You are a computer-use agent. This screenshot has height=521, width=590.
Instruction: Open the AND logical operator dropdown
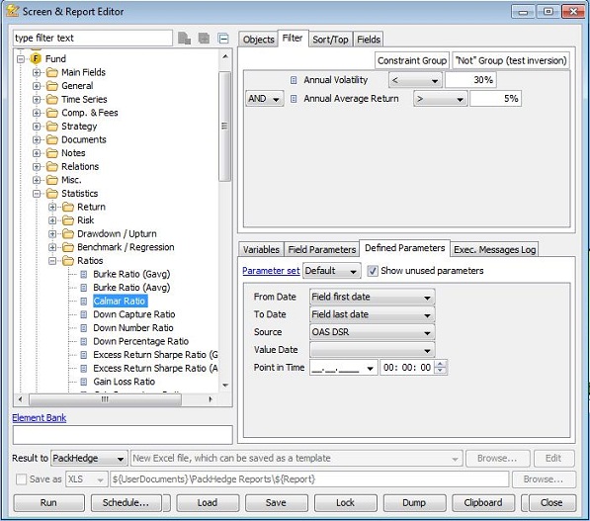pos(265,99)
